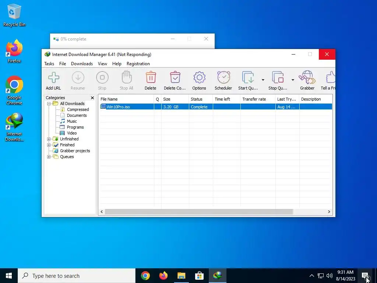Sort by Description column header
The width and height of the screenshot is (377, 283).
316,99
